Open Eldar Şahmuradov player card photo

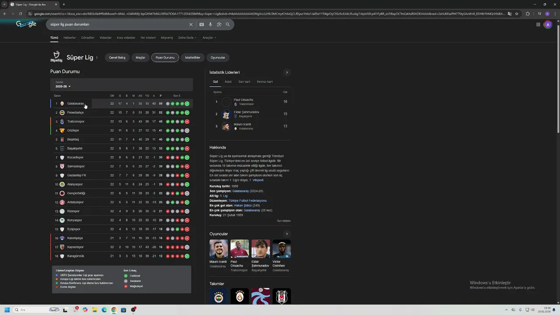tap(260, 248)
